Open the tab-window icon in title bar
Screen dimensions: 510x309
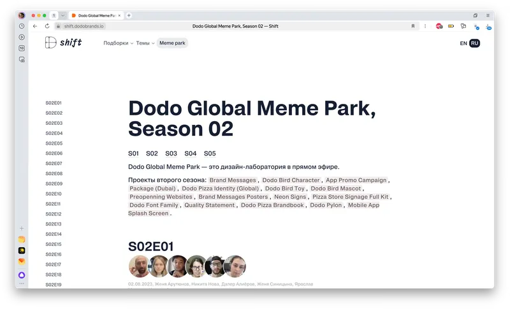pos(476,15)
